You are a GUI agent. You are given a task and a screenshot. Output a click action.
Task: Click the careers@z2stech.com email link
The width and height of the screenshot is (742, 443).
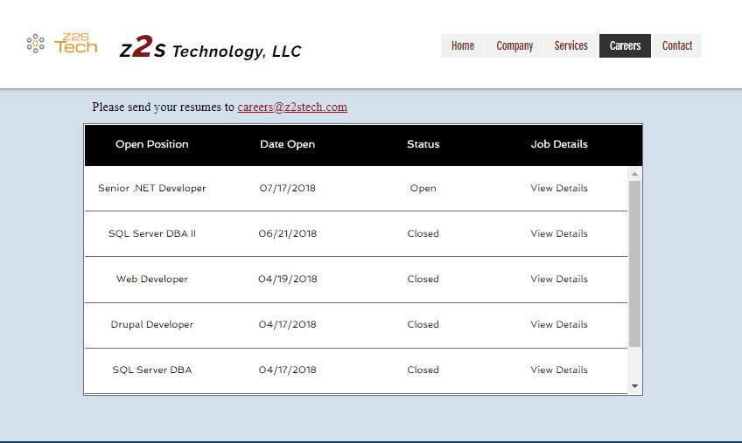click(x=292, y=107)
